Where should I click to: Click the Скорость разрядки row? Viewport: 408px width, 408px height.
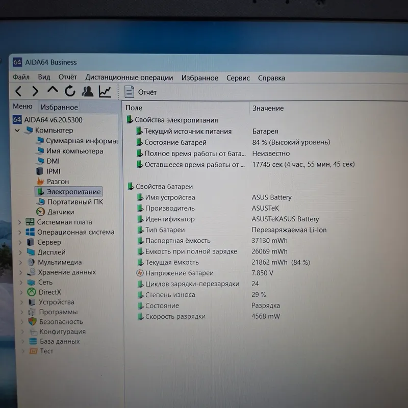coord(208,316)
